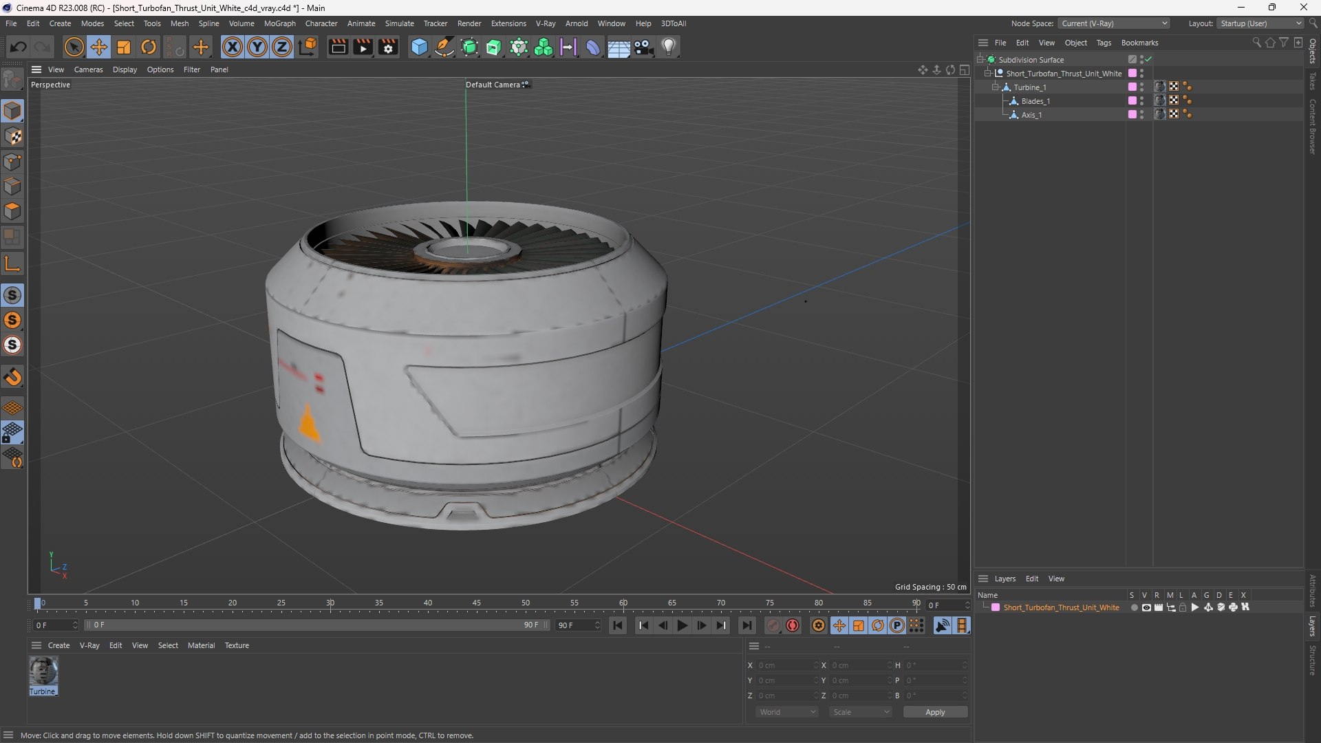Image resolution: width=1321 pixels, height=743 pixels.
Task: Enable Make Editable tool in left palette
Action: [12, 80]
